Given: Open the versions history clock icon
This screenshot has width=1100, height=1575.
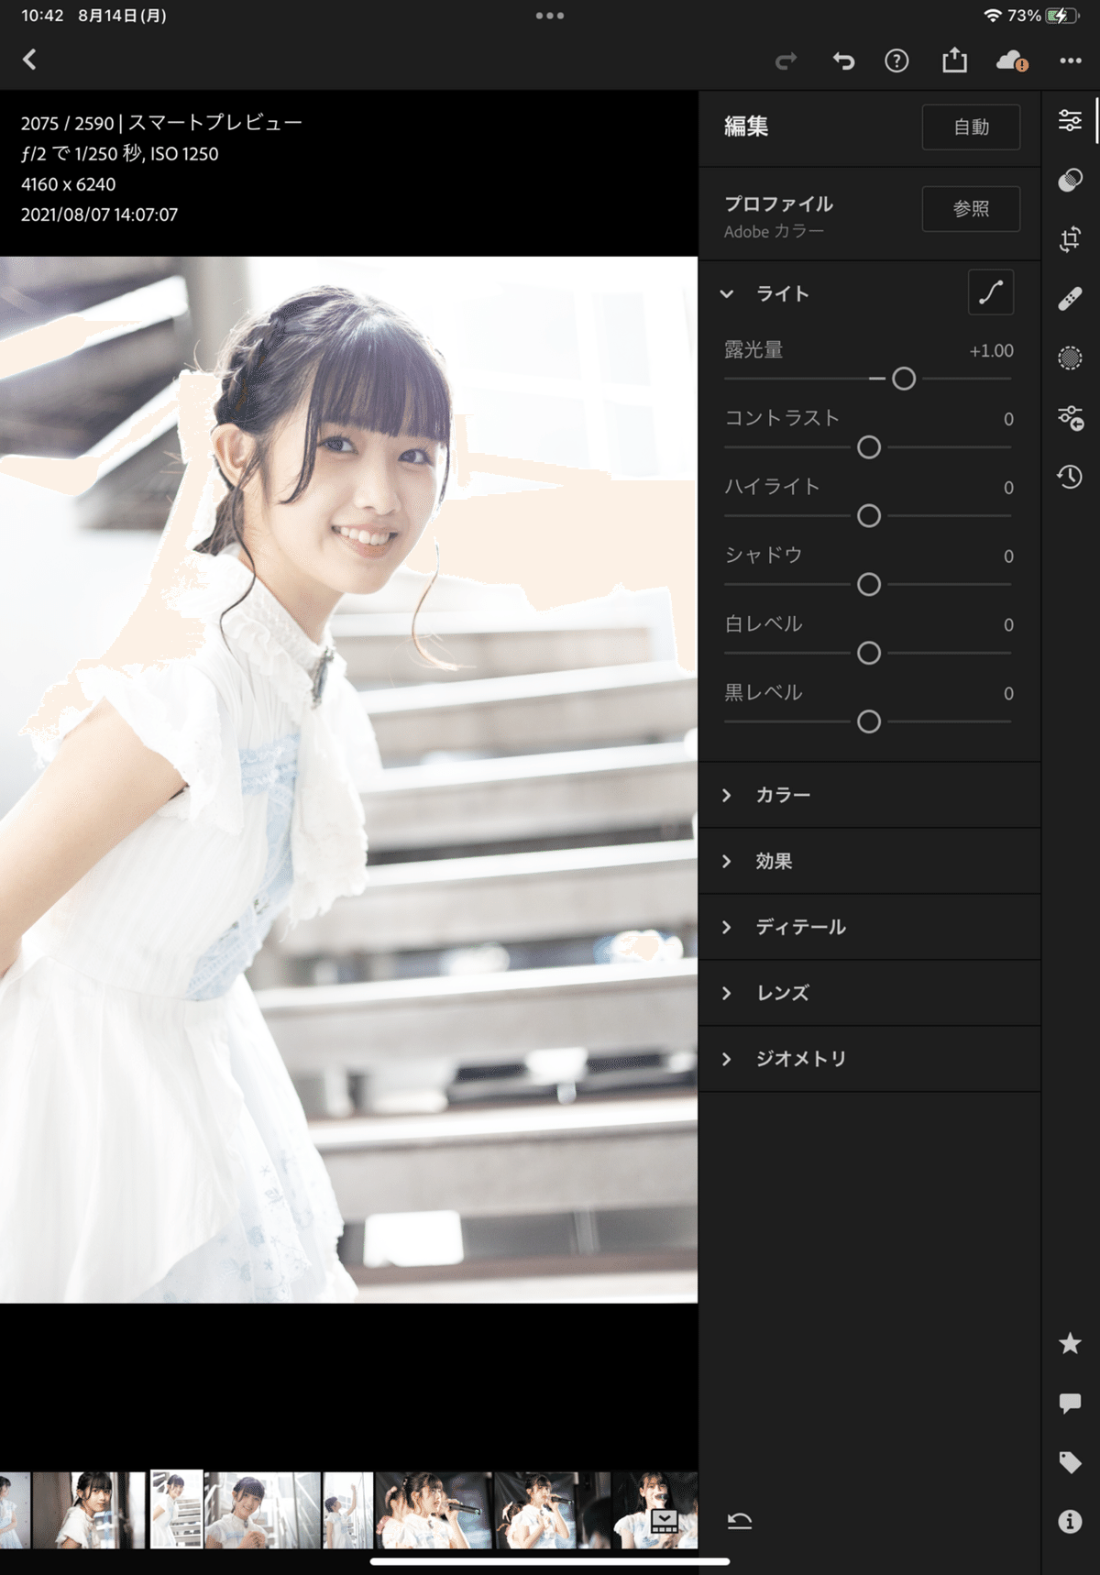Looking at the screenshot, I should (1070, 477).
